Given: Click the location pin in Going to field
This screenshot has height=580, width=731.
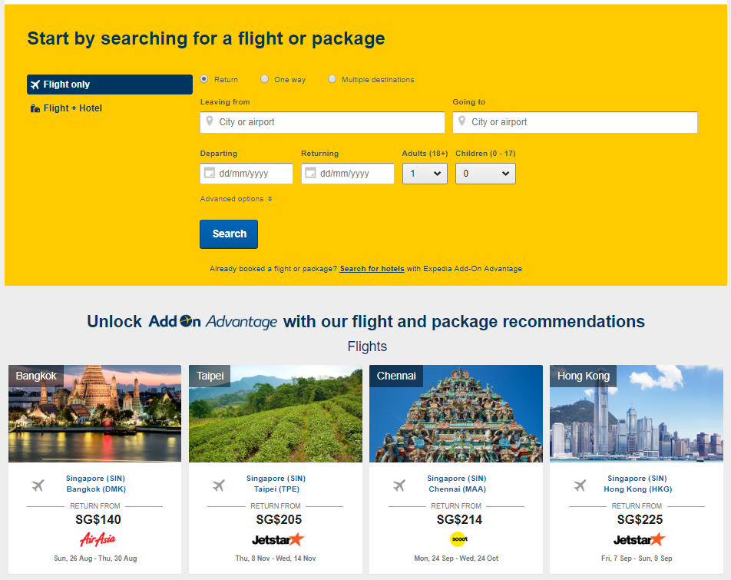Looking at the screenshot, I should pyautogui.click(x=461, y=121).
